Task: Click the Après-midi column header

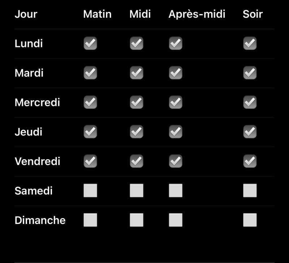Action: [x=197, y=14]
